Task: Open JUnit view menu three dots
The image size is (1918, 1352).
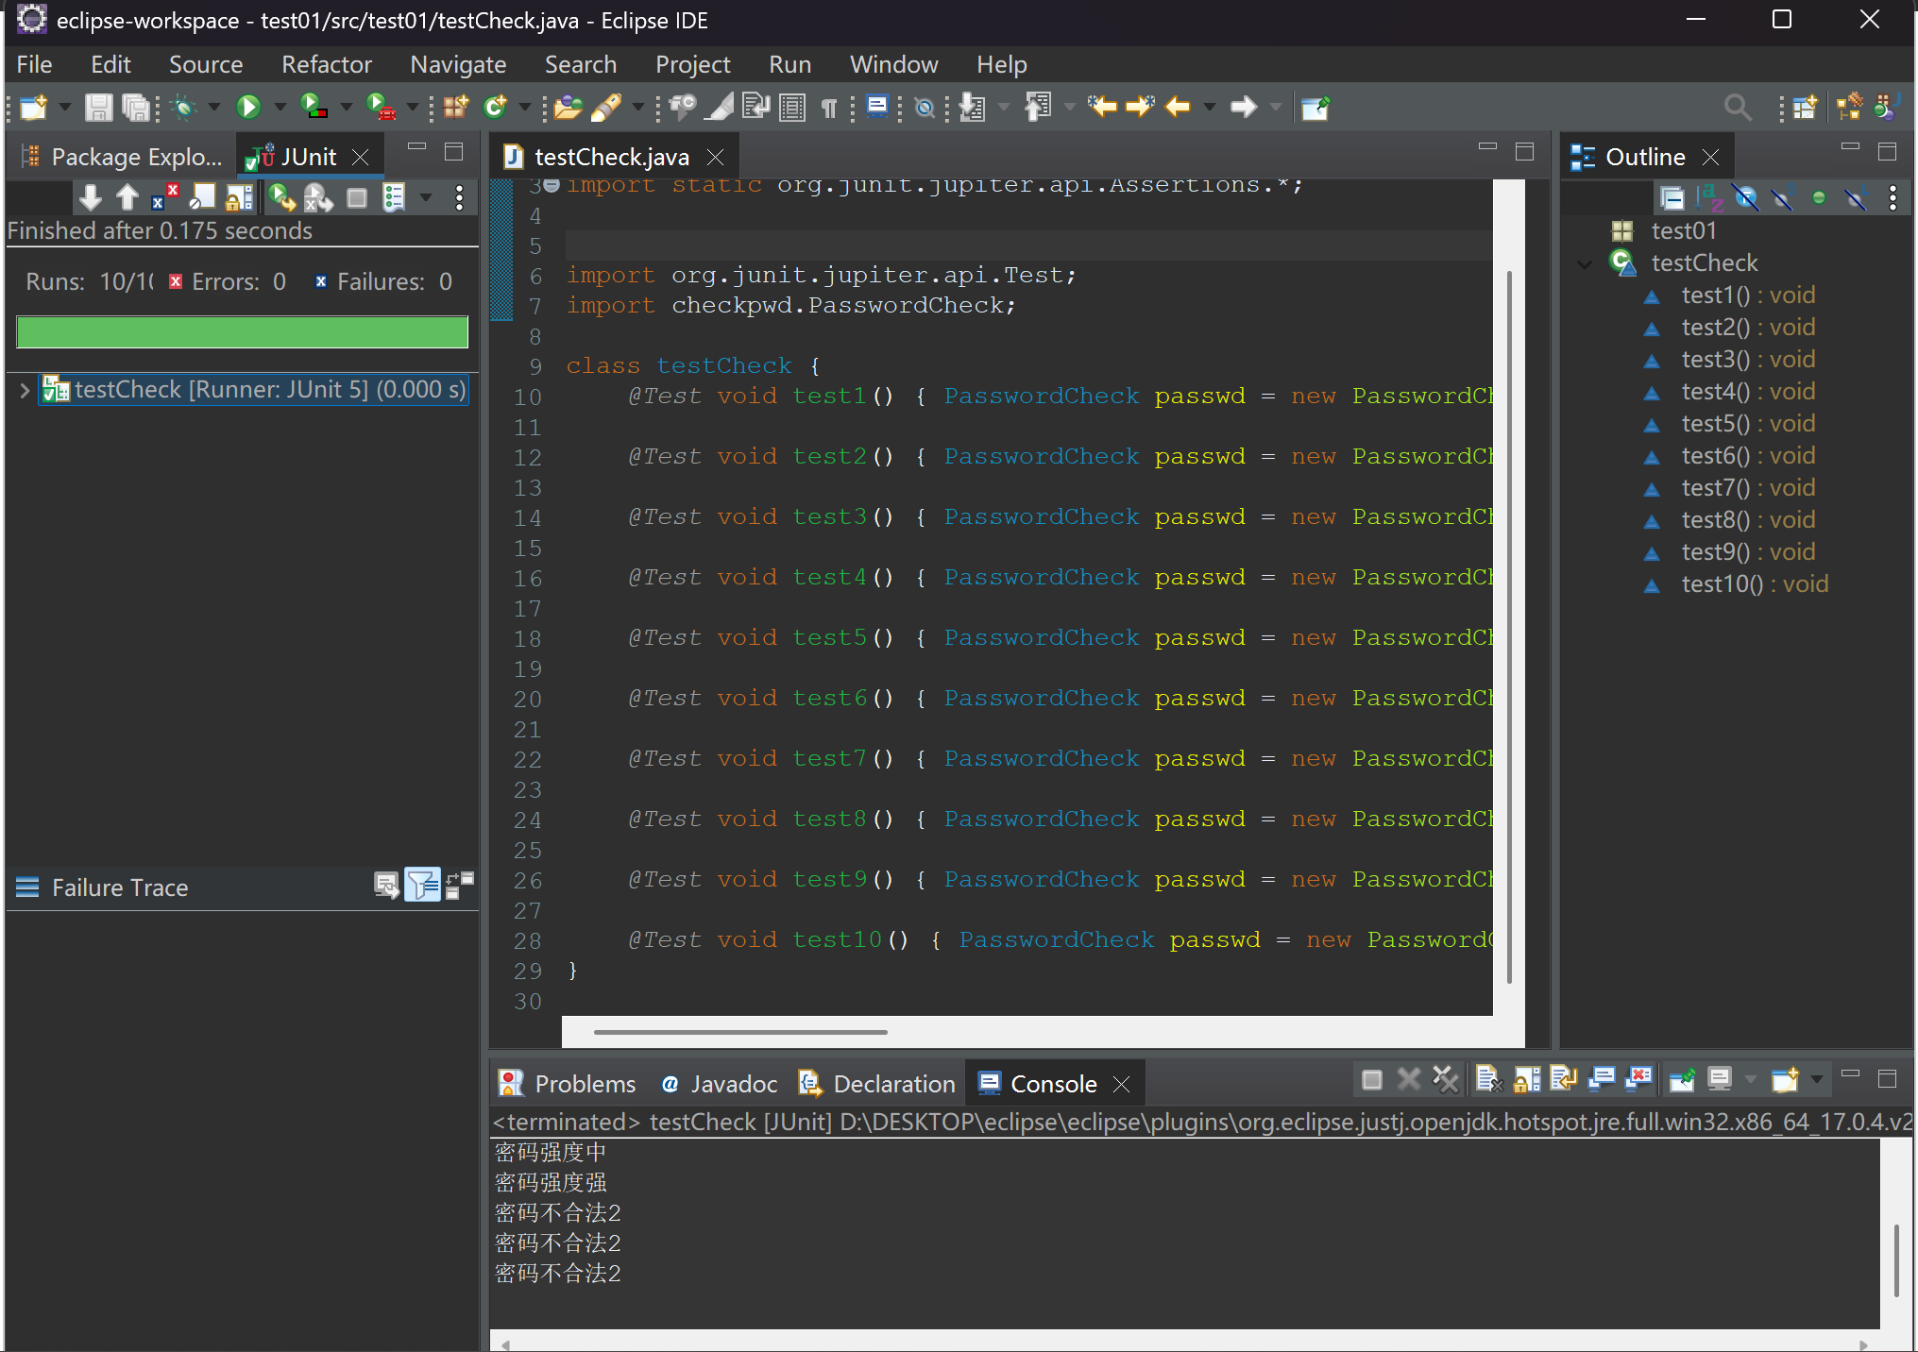Action: pyautogui.click(x=459, y=197)
